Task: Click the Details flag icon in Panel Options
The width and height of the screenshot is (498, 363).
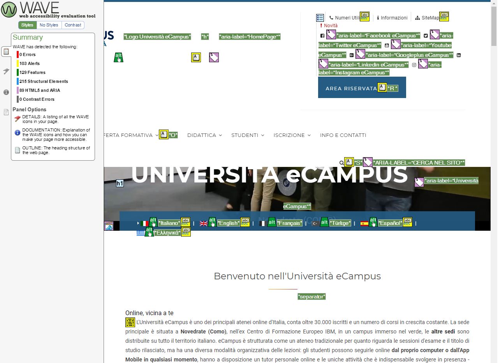Action: coord(17,119)
